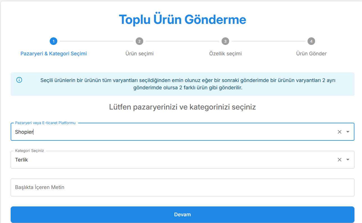Go to the Ürün Gönder step
This screenshot has height=223, width=362.
311,53
